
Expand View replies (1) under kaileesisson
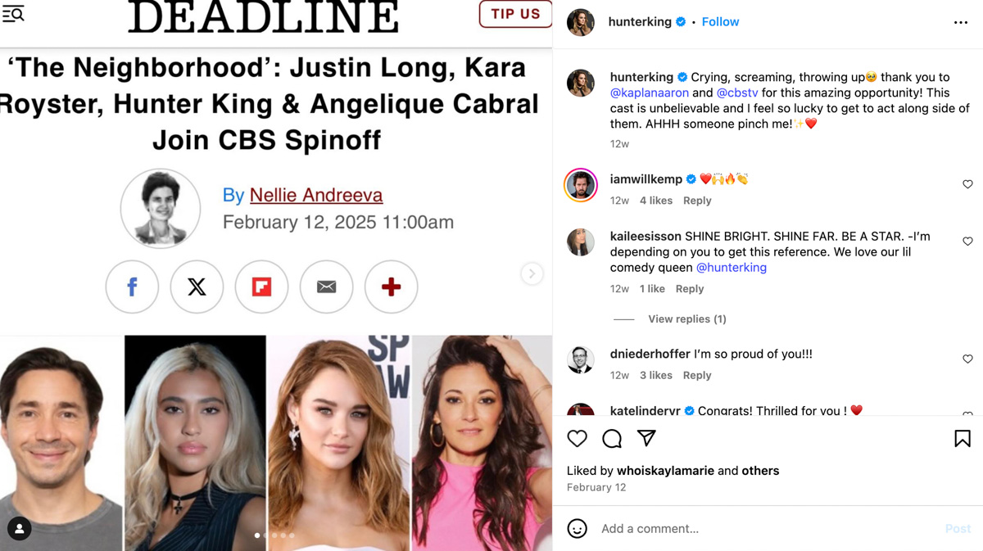[686, 319]
